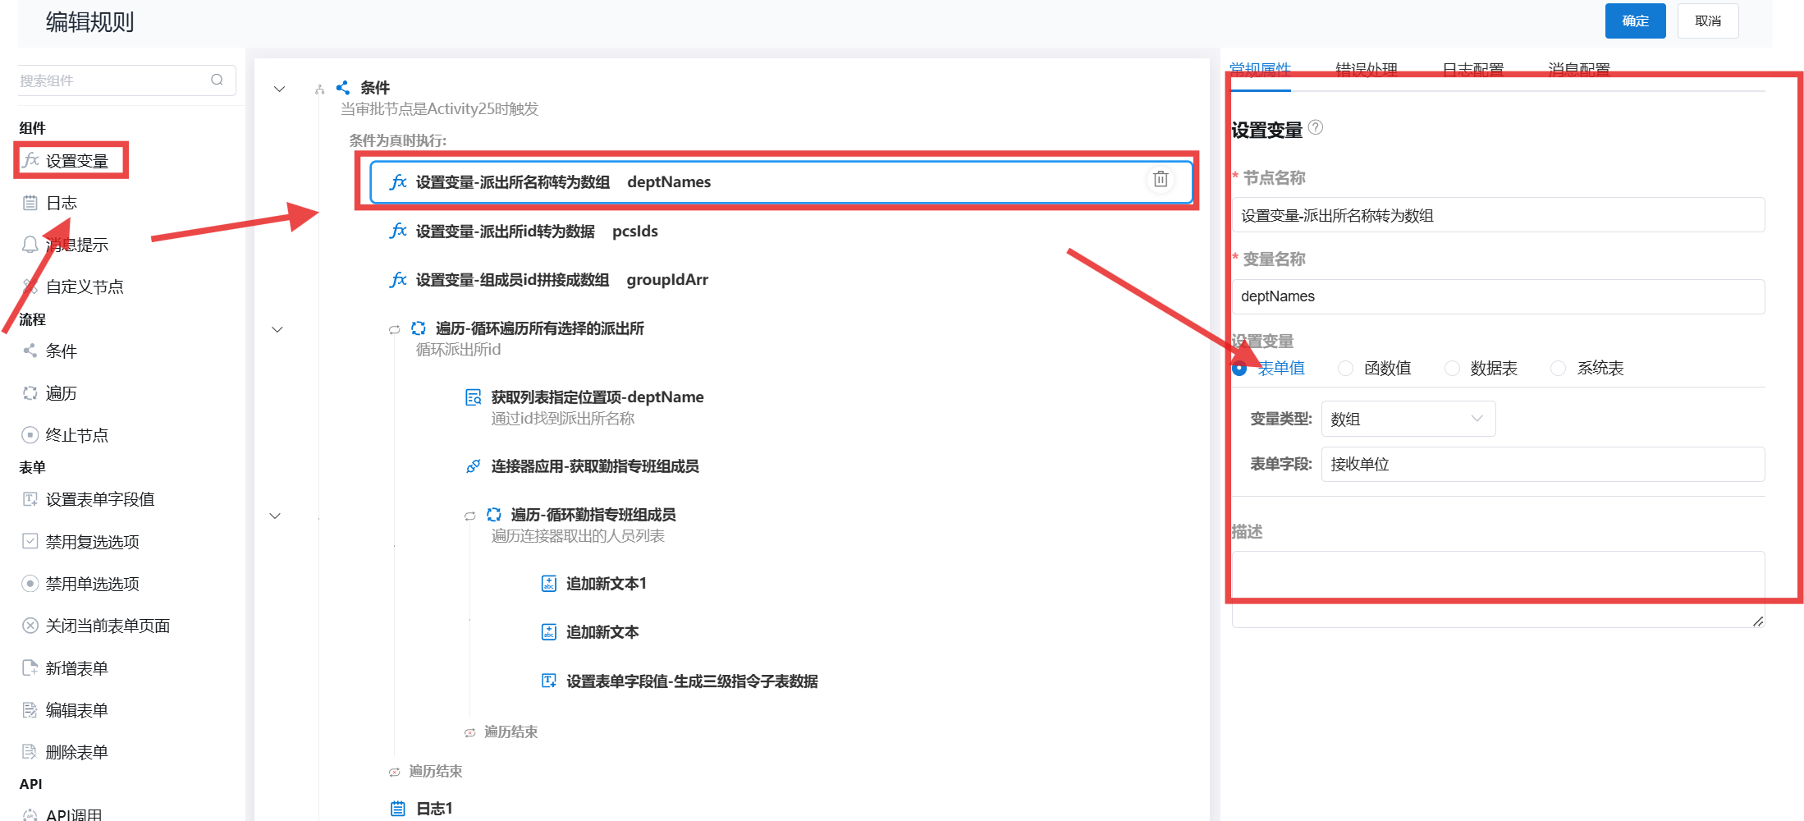Click the help icon next to 设置变量 title
Image resolution: width=1804 pixels, height=821 pixels.
tap(1315, 127)
